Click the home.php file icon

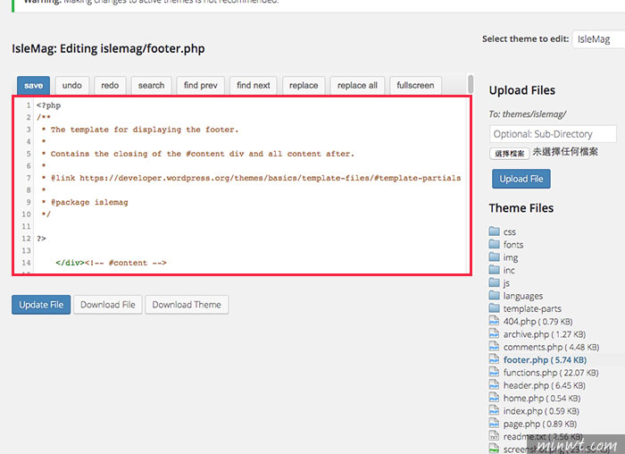495,398
